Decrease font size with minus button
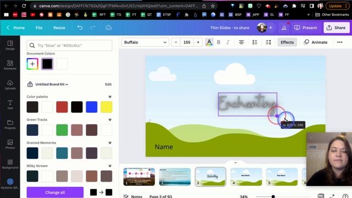This screenshot has width=352, height=198. tap(176, 42)
